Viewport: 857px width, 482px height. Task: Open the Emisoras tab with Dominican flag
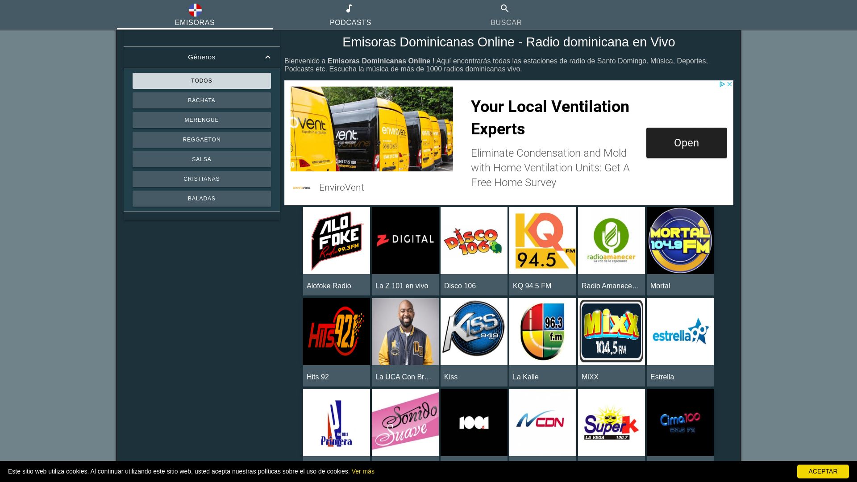point(195,15)
